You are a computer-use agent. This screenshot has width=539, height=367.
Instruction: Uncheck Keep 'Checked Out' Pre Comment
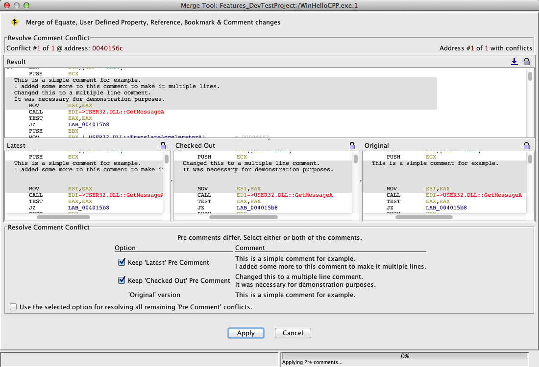pos(122,280)
